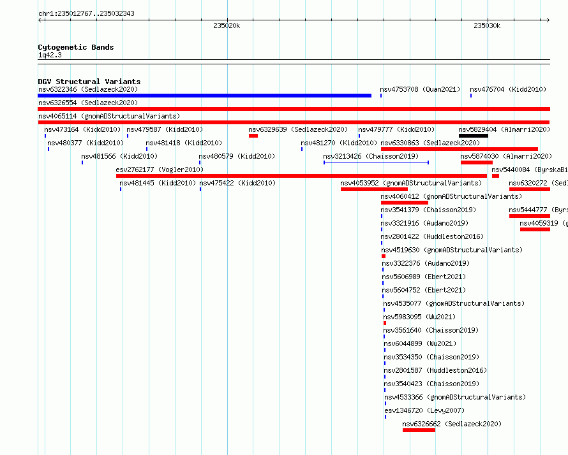Open nsv4059319 variant label

[543, 223]
